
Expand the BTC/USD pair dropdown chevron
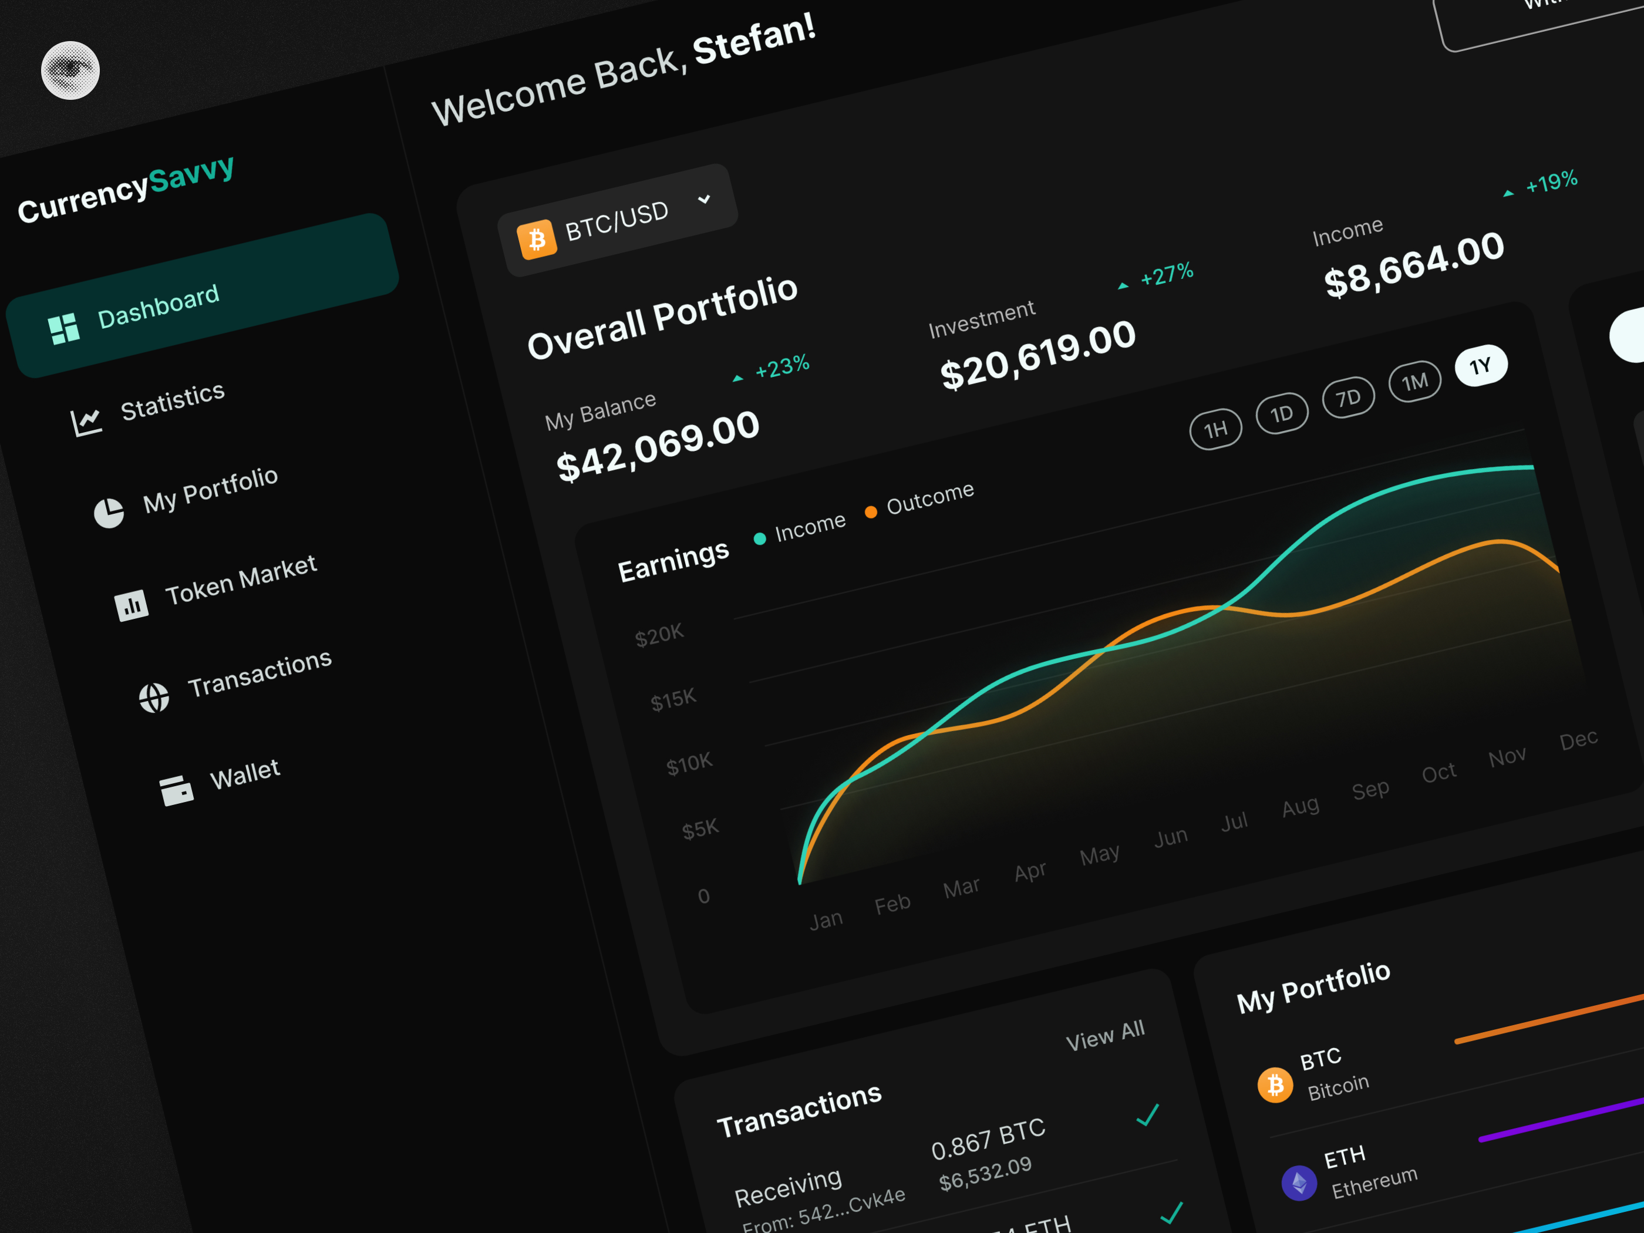[x=704, y=199]
